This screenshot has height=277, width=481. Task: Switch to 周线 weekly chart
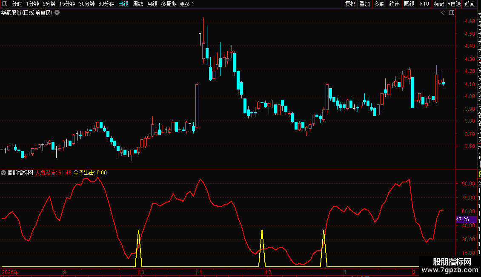pyautogui.click(x=138, y=4)
